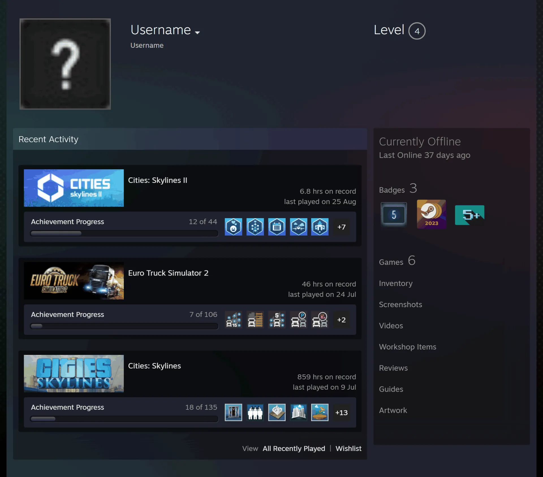Viewport: 543px width, 477px height.
Task: Click the Euro Truck Simulator 2 title
Action: pyautogui.click(x=168, y=273)
